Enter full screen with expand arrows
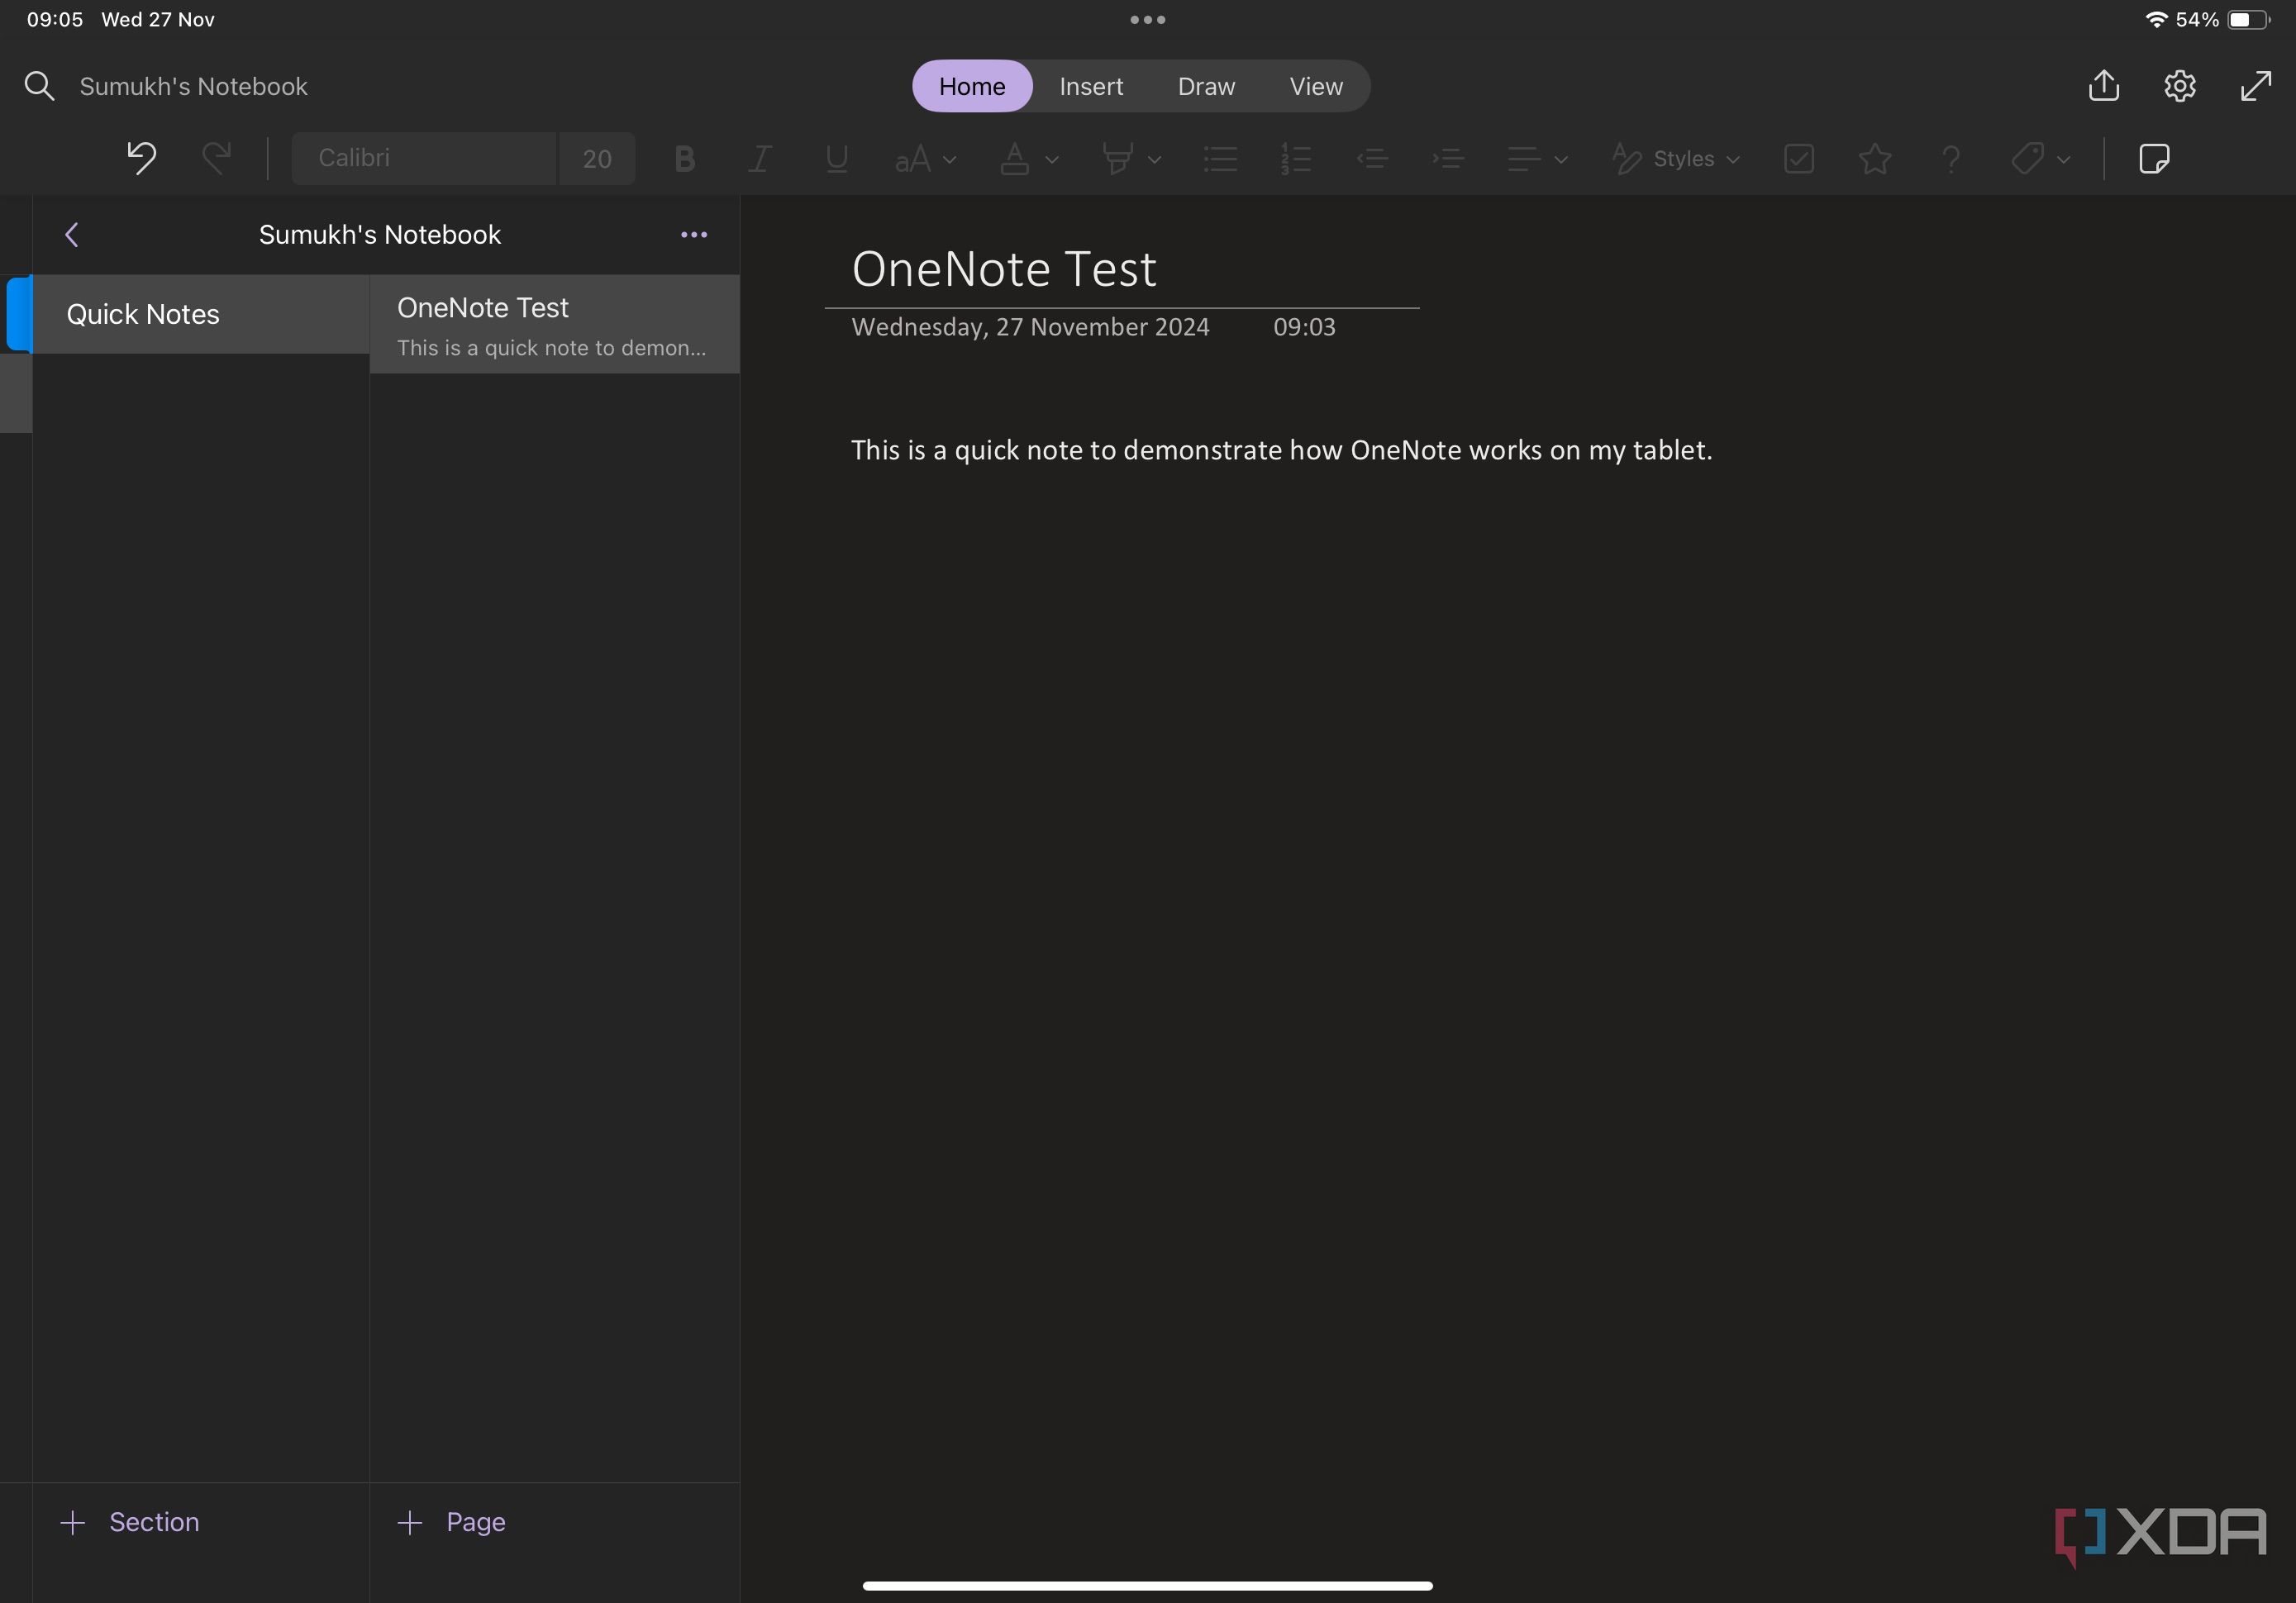 (2256, 86)
